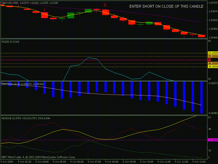
Task: Click the 9 Oct 10:00 time label
Action: point(147,162)
